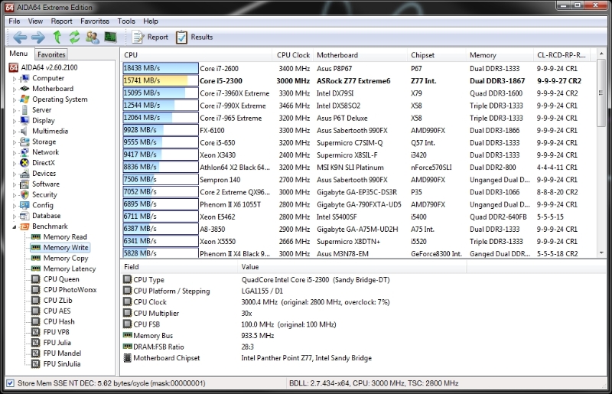Go forward with the blue right arrow
This screenshot has height=394, width=612.
coord(37,37)
